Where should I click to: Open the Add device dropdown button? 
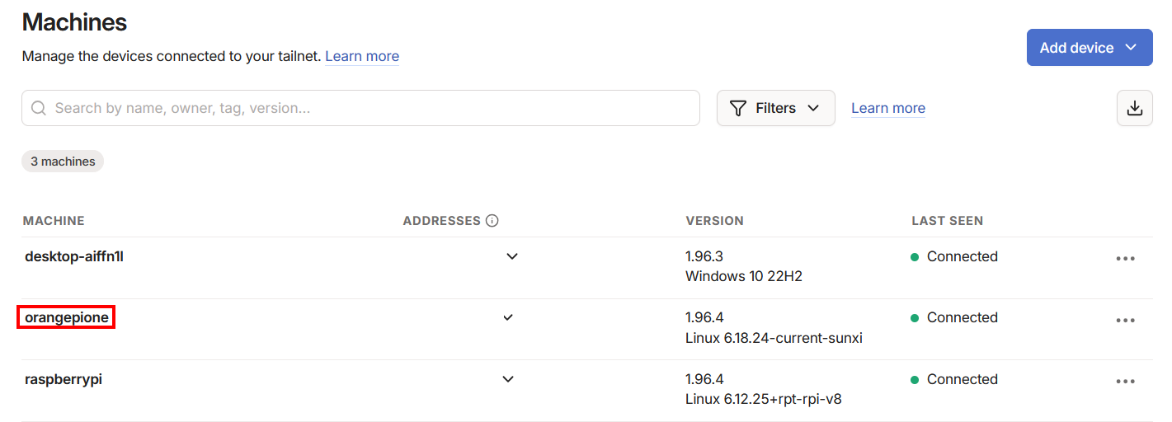coord(1089,48)
